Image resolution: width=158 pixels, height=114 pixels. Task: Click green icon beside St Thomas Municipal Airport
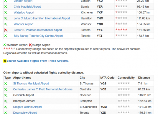point(6,84)
